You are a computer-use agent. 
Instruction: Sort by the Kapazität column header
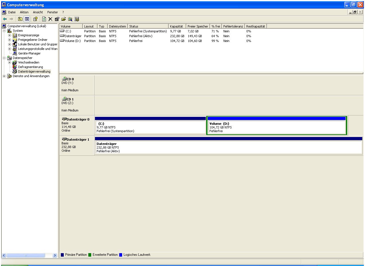pos(177,26)
